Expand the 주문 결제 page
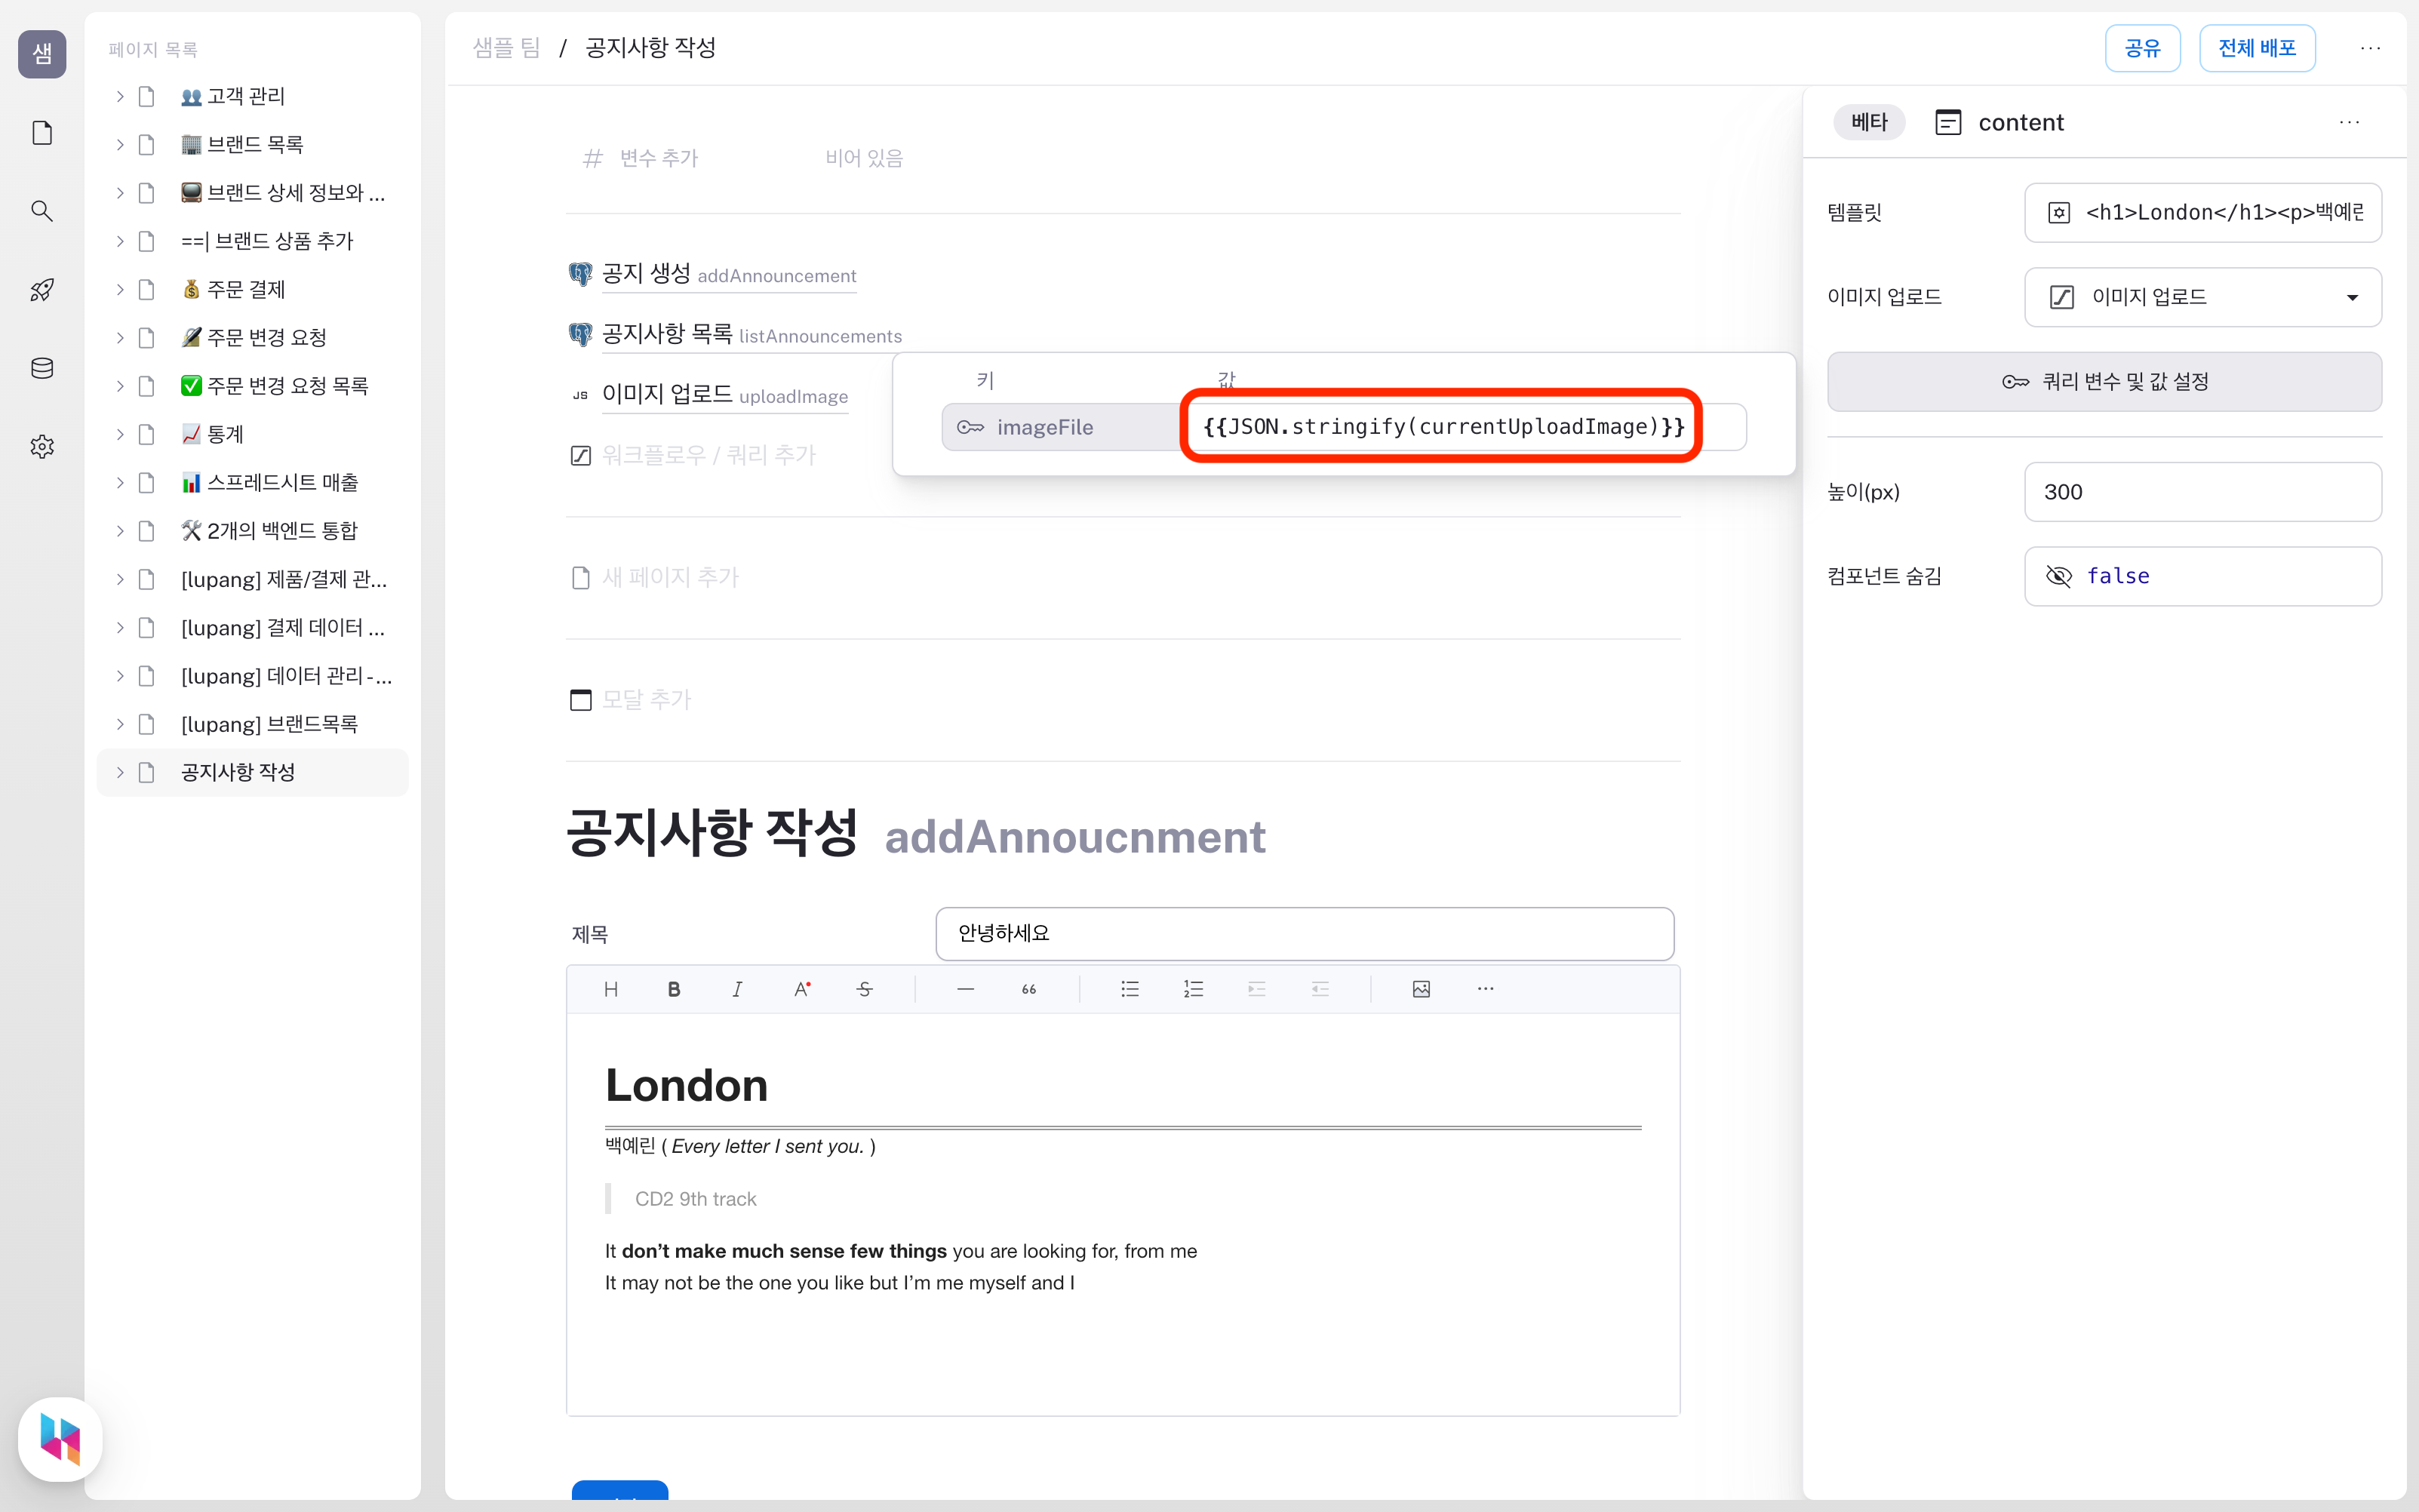 [x=120, y=289]
